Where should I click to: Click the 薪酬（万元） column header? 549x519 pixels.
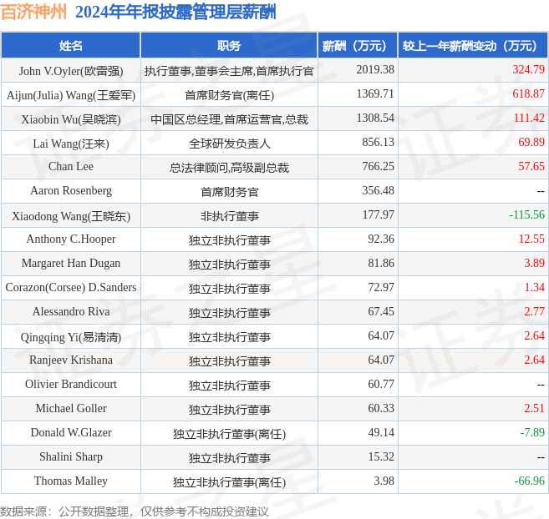click(x=358, y=45)
